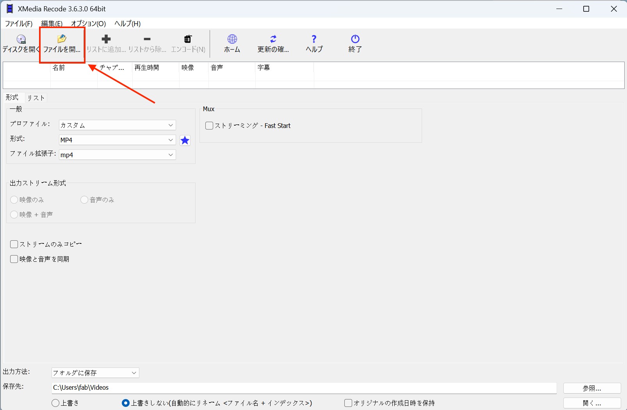Open the ヘルプ(H) menu

128,23
